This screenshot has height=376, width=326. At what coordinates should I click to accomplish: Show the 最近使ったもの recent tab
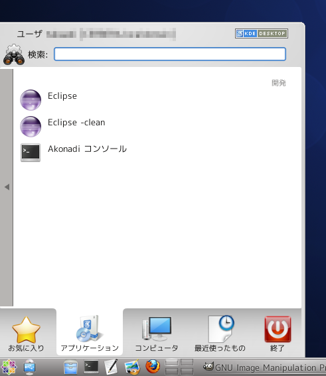[x=220, y=333]
